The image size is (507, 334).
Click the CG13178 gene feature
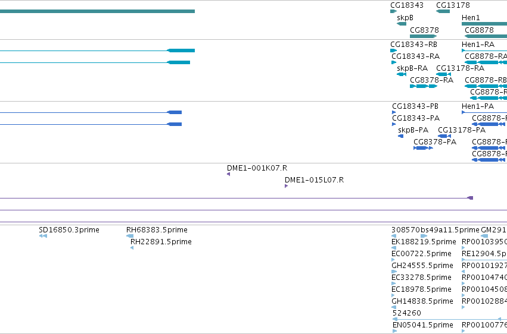click(x=443, y=11)
